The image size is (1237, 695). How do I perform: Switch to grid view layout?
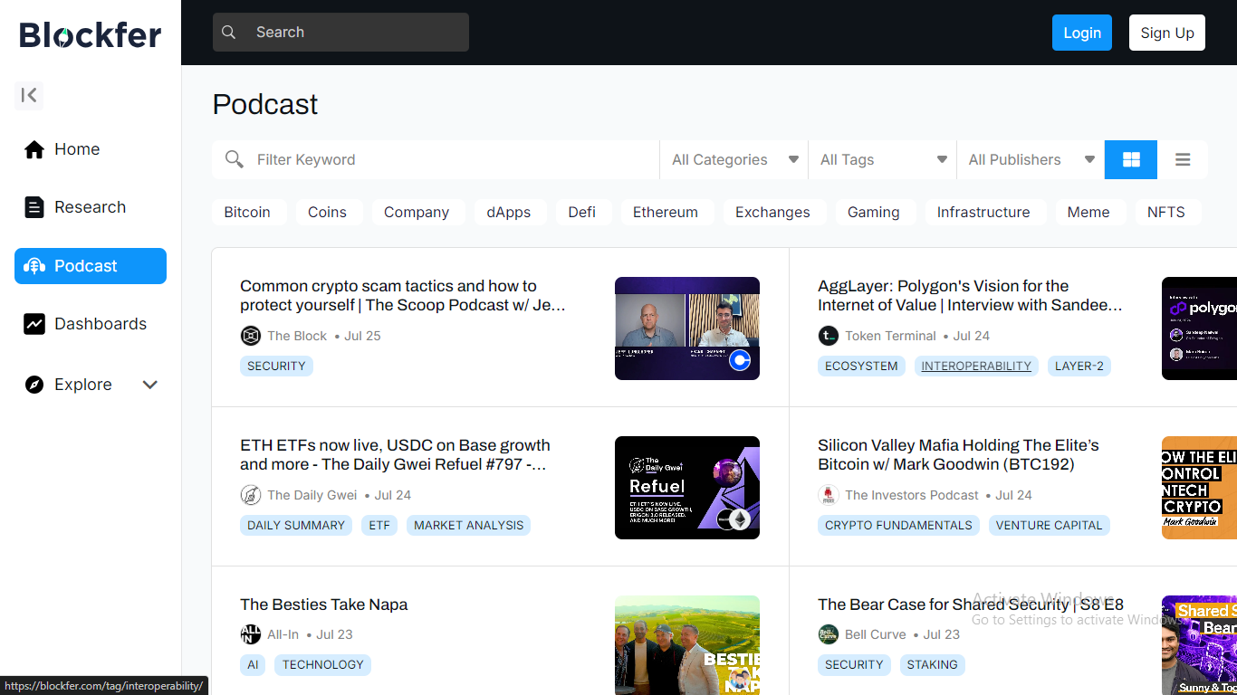1131,160
